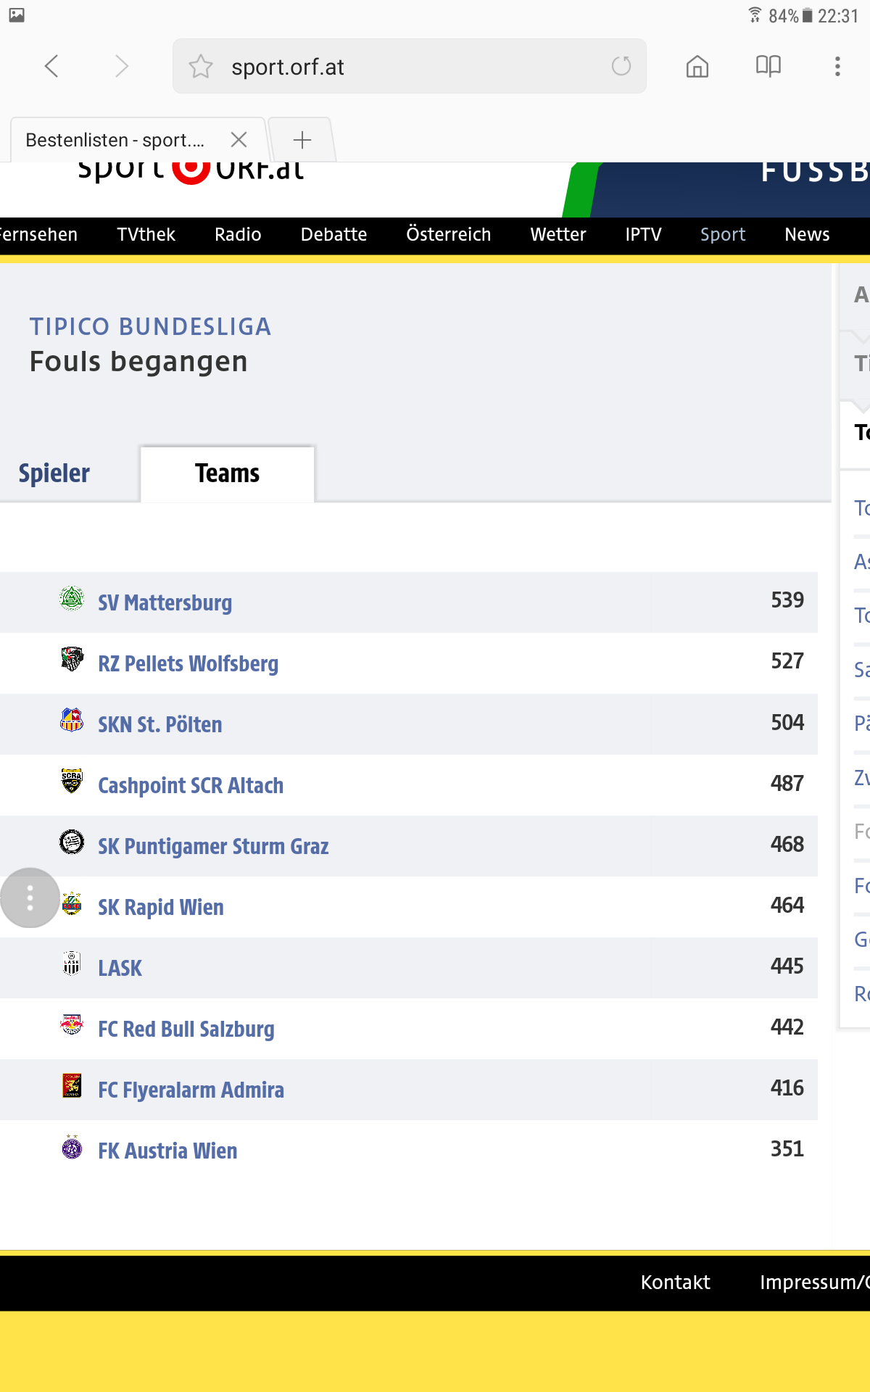Open FC Red Bull Salzburg link
The width and height of the screenshot is (870, 1392).
(x=186, y=1029)
